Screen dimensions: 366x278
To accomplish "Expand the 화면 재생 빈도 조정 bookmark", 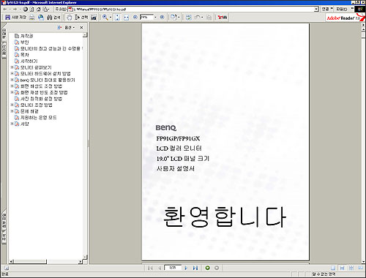I will point(12,92).
